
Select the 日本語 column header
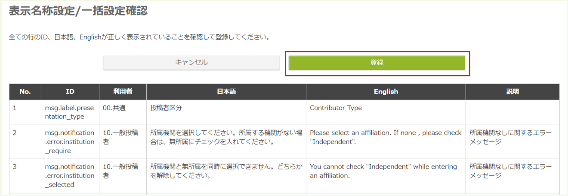point(226,92)
